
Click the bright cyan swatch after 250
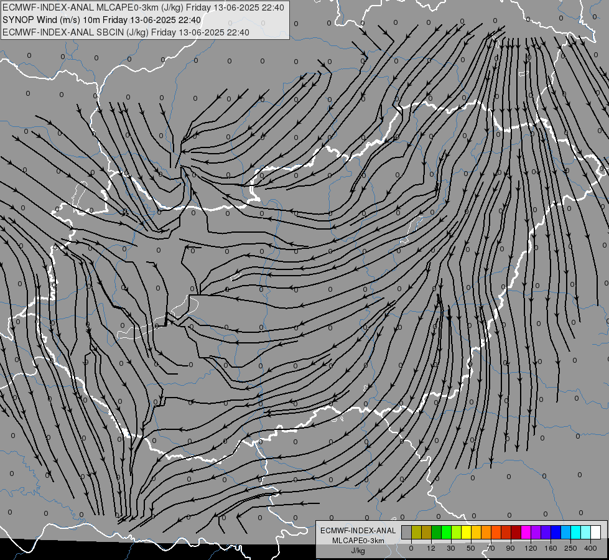point(576,532)
